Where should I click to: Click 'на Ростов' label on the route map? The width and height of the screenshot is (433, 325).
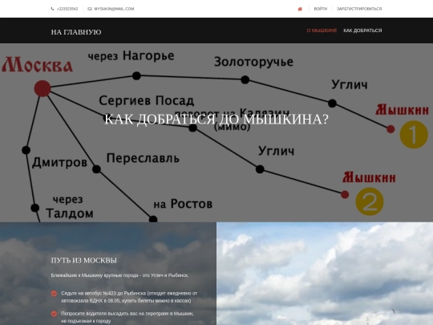183,204
